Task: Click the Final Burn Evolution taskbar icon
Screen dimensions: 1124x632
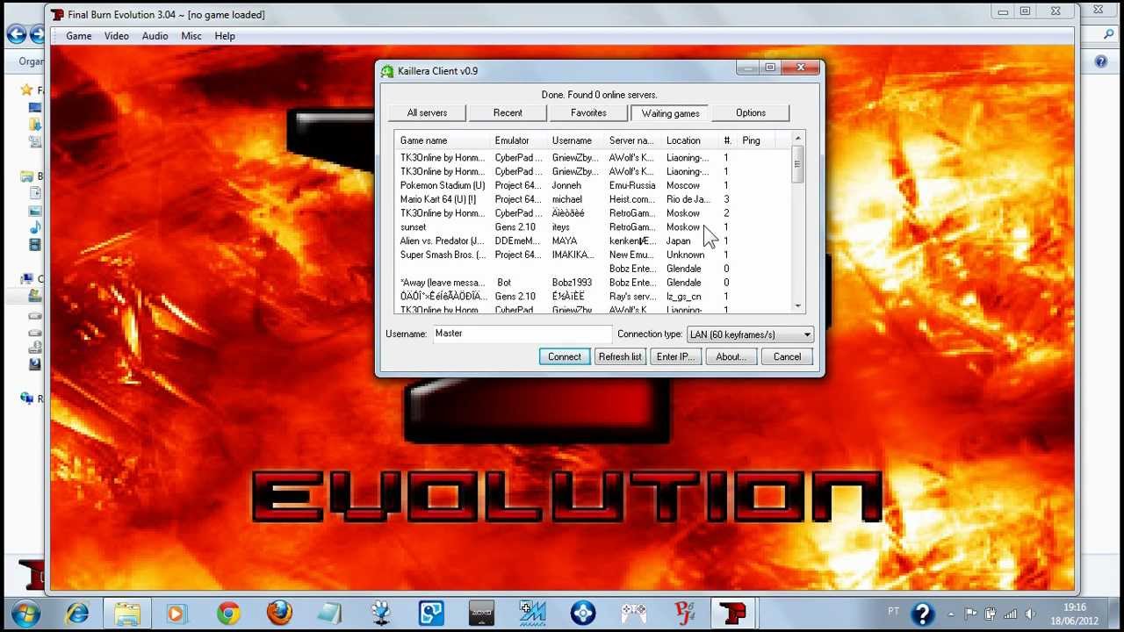Action: coord(733,613)
